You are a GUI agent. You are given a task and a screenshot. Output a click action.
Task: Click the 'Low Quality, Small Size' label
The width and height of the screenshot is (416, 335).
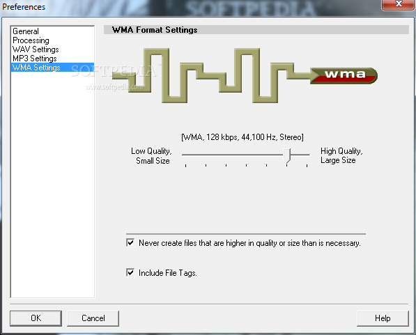pos(151,156)
